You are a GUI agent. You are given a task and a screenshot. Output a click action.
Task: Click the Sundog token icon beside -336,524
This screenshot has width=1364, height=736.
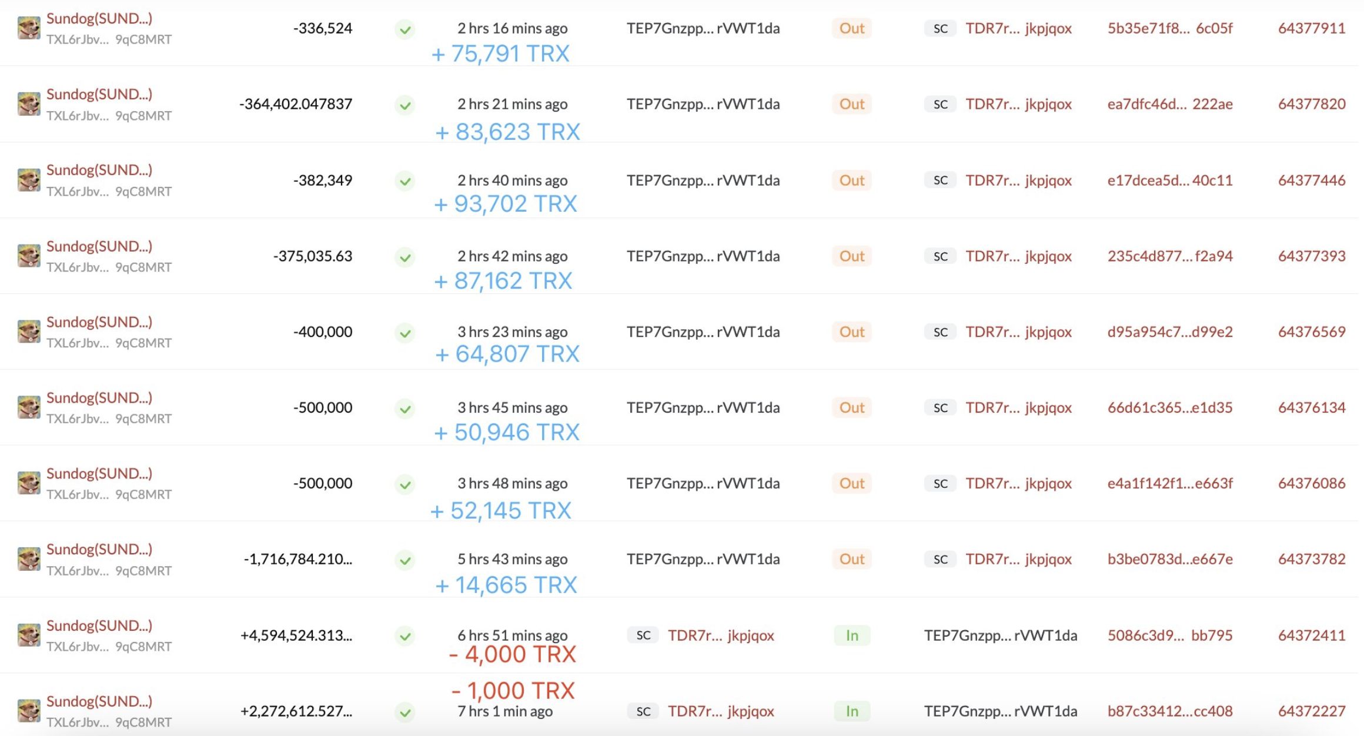point(29,28)
